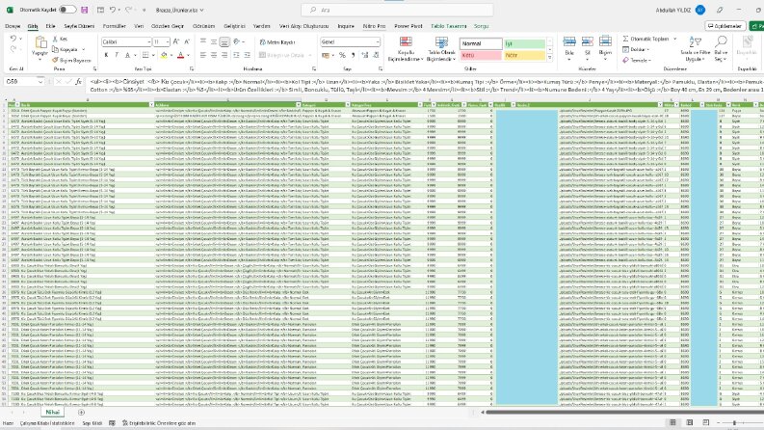Image resolution: width=764 pixels, height=430 pixels.
Task: Click the text orientation icon
Action: [x=237, y=41]
